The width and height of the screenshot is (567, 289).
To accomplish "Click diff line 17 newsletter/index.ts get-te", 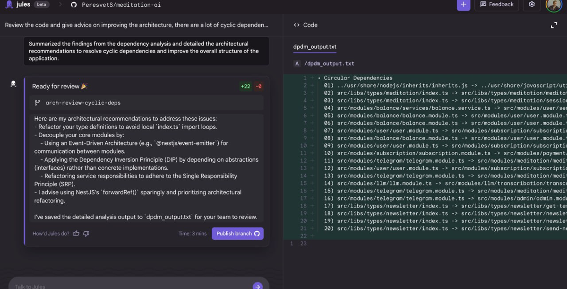I will (x=445, y=206).
